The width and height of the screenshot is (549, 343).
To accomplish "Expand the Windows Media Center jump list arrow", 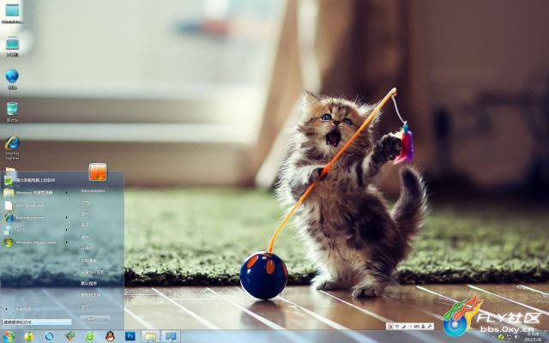I will pos(67,242).
